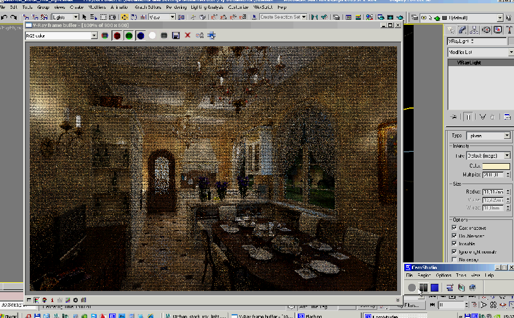This screenshot has height=318, width=514.
Task: Click the blue Stop button in CamStudio
Action: [x=435, y=288]
